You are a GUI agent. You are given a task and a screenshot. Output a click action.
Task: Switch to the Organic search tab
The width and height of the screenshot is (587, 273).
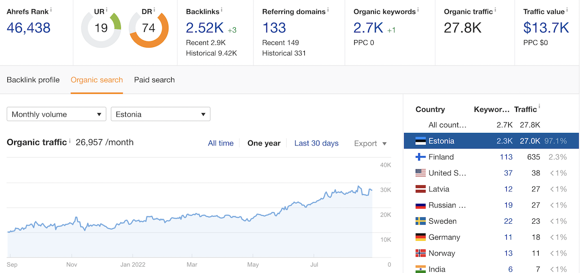pos(97,80)
